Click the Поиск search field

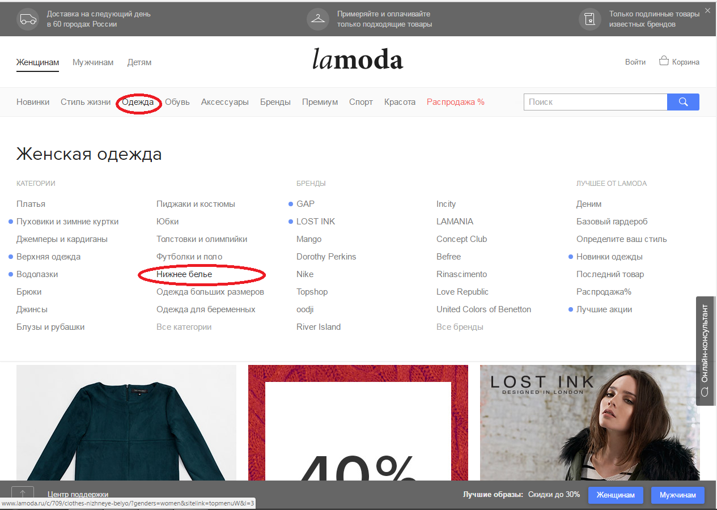(x=596, y=102)
